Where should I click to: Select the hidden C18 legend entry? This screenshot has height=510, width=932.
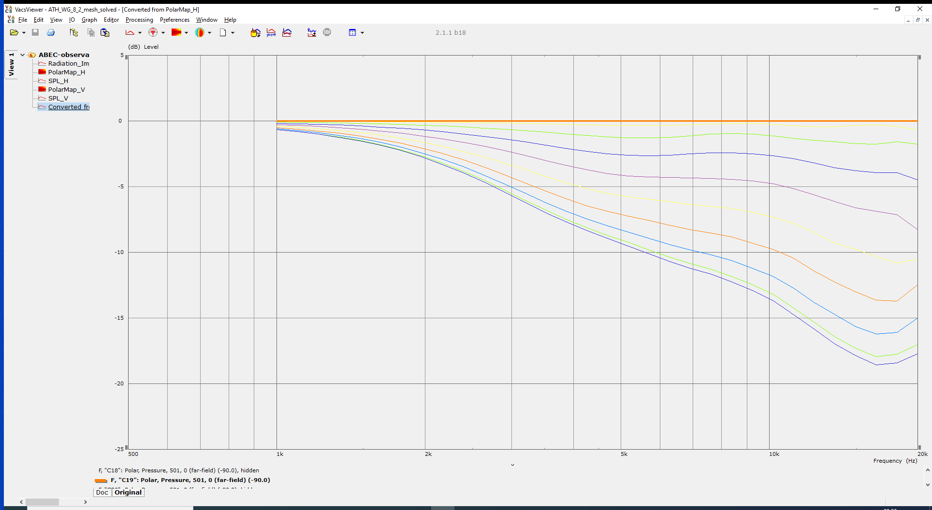[179, 470]
